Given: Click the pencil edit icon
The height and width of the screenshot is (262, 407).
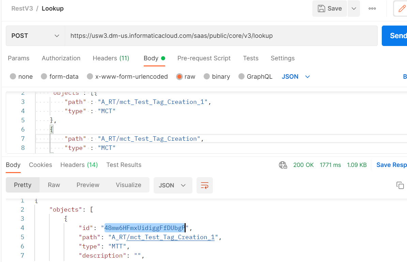Looking at the screenshot, I should click(x=402, y=9).
